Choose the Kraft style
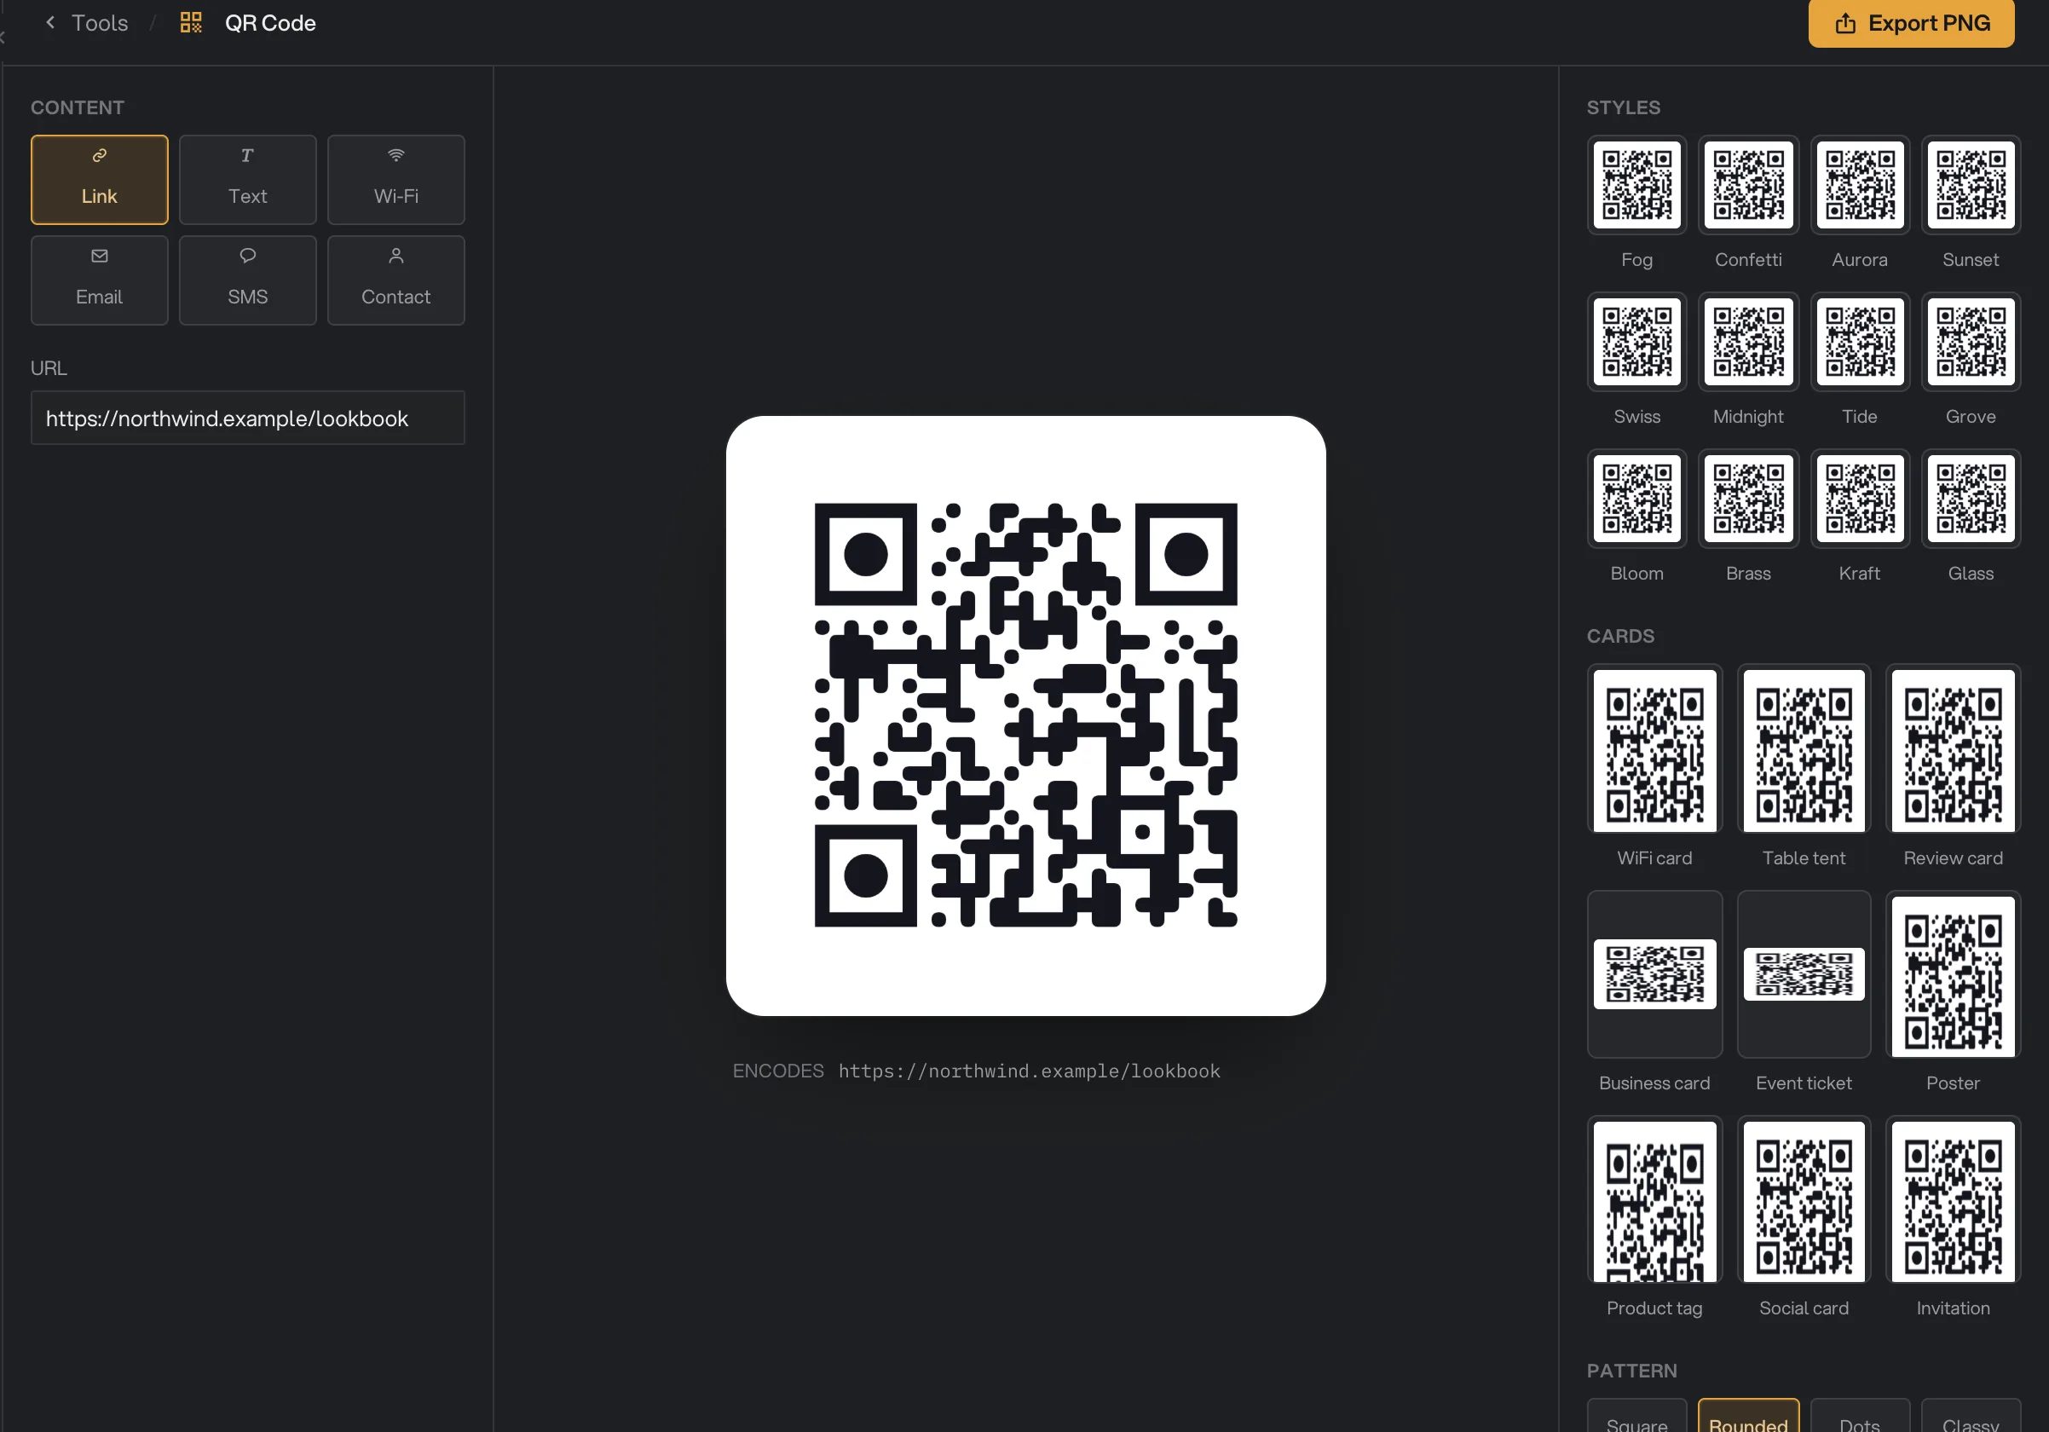2049x1432 pixels. 1859,499
